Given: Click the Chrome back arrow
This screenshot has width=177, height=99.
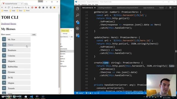Looking at the screenshot, I should click(2, 7).
